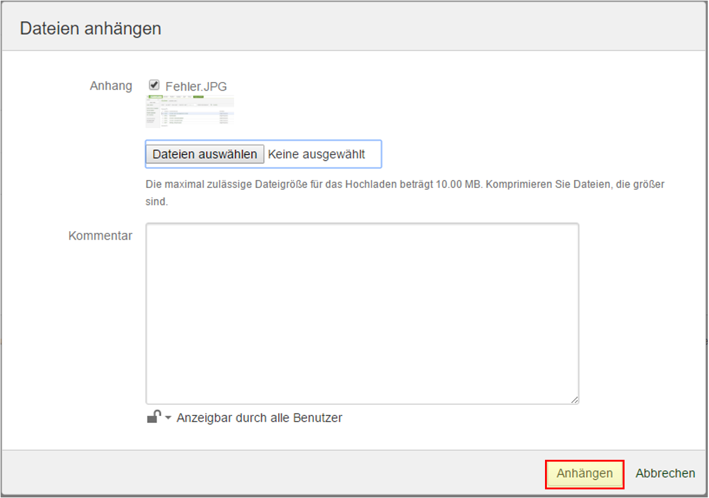Click the open padlock visibility icon
This screenshot has width=709, height=498.
coord(154,417)
